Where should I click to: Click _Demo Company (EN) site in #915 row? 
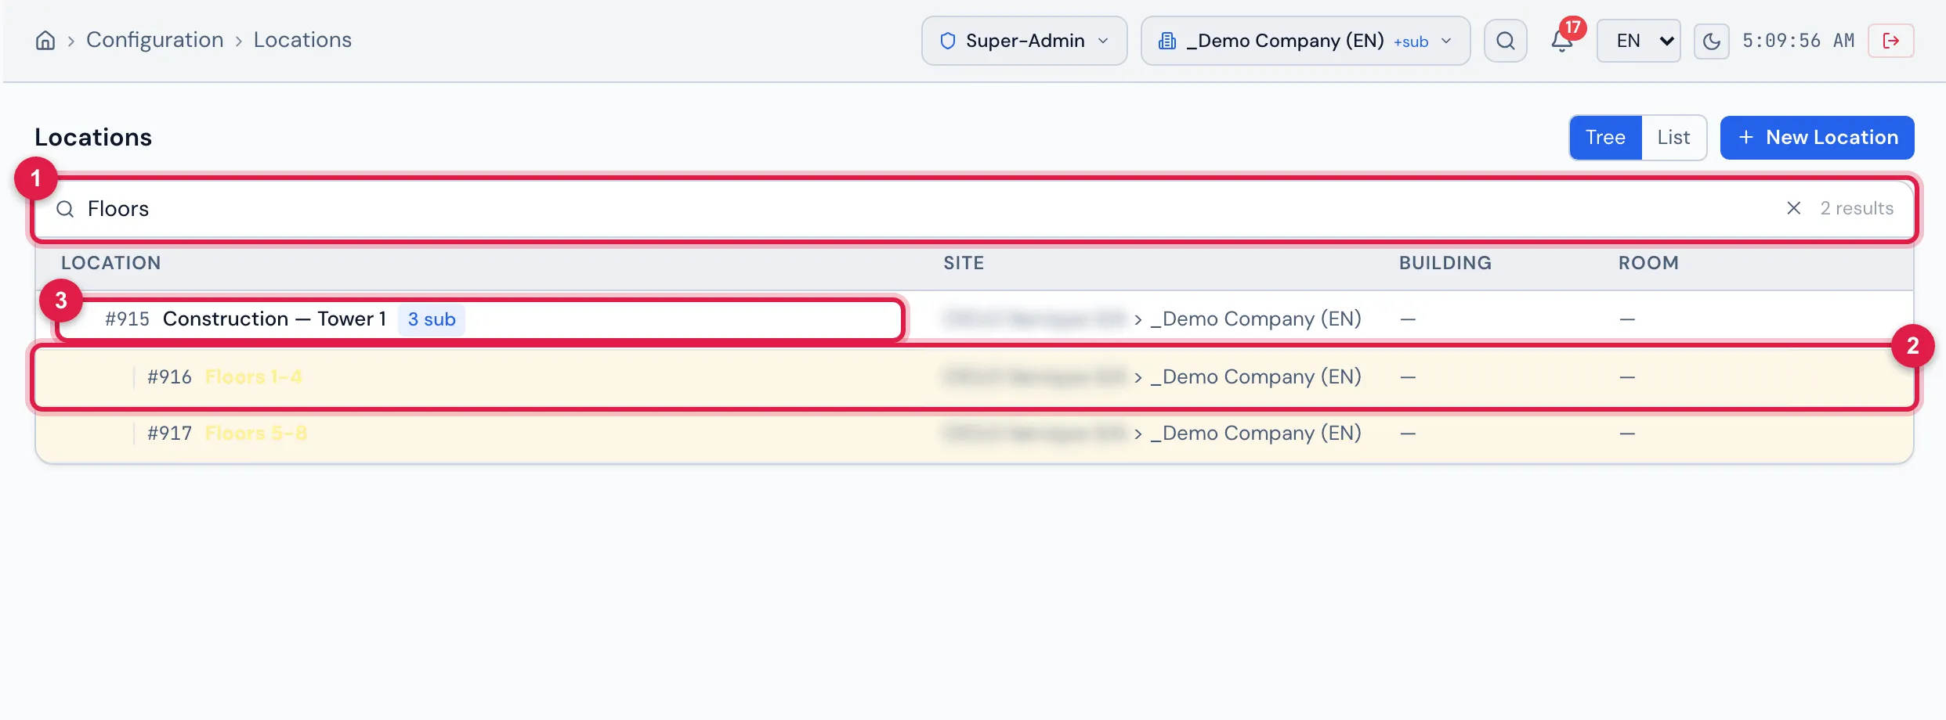(1256, 319)
